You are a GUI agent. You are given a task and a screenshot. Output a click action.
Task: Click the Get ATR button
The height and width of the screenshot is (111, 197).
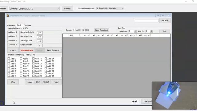165,21
